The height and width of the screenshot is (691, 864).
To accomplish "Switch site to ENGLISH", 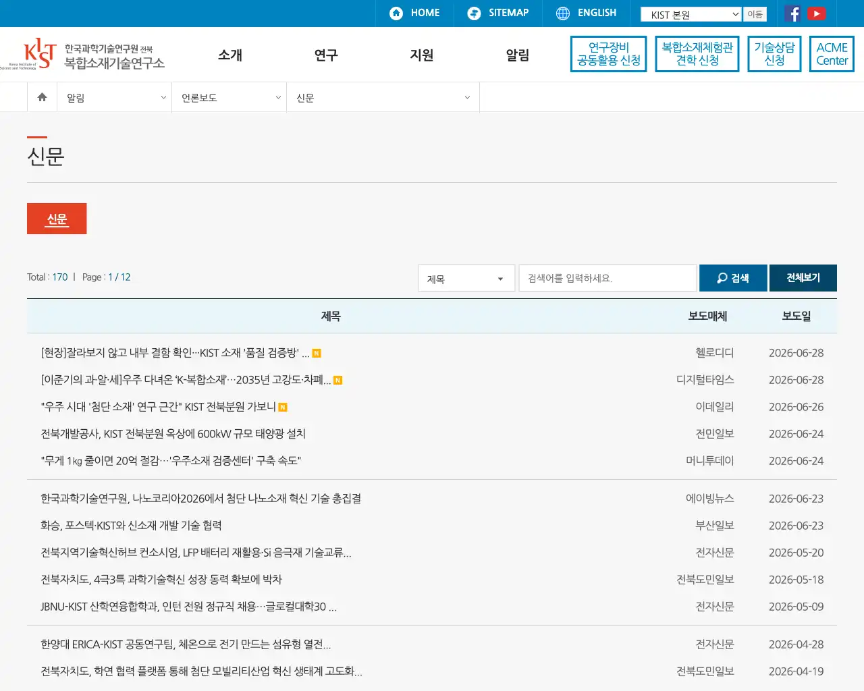I will point(587,13).
